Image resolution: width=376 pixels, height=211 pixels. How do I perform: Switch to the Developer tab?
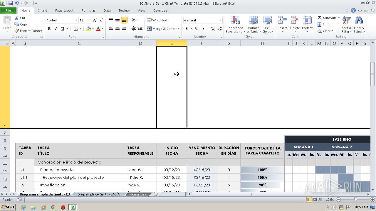161,11
